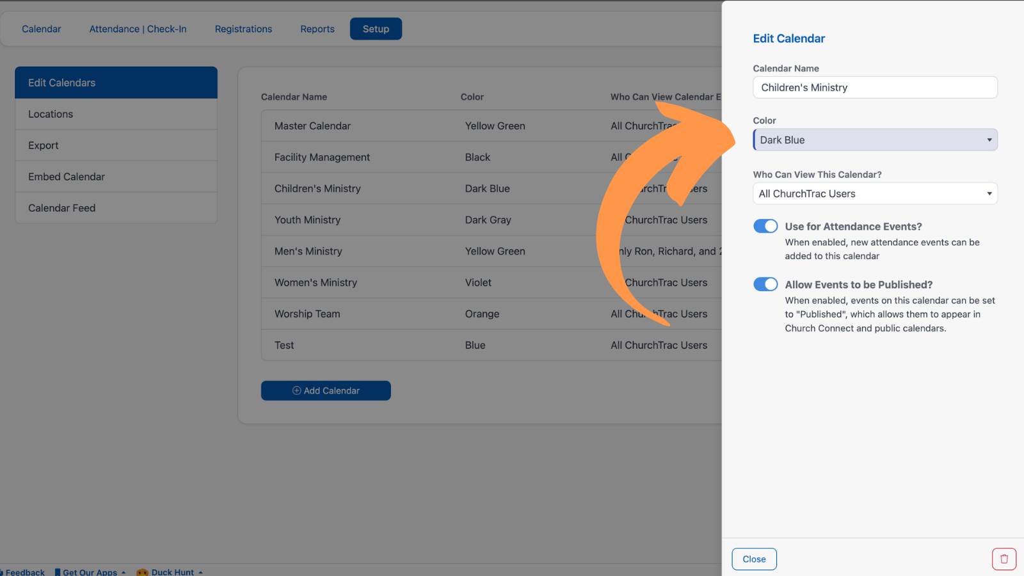This screenshot has width=1024, height=576.
Task: Toggle Use for Attendance Events switch
Action: coord(765,226)
